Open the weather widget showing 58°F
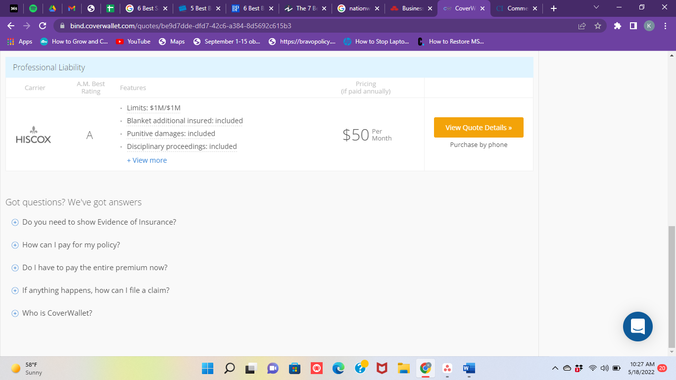 [27, 368]
